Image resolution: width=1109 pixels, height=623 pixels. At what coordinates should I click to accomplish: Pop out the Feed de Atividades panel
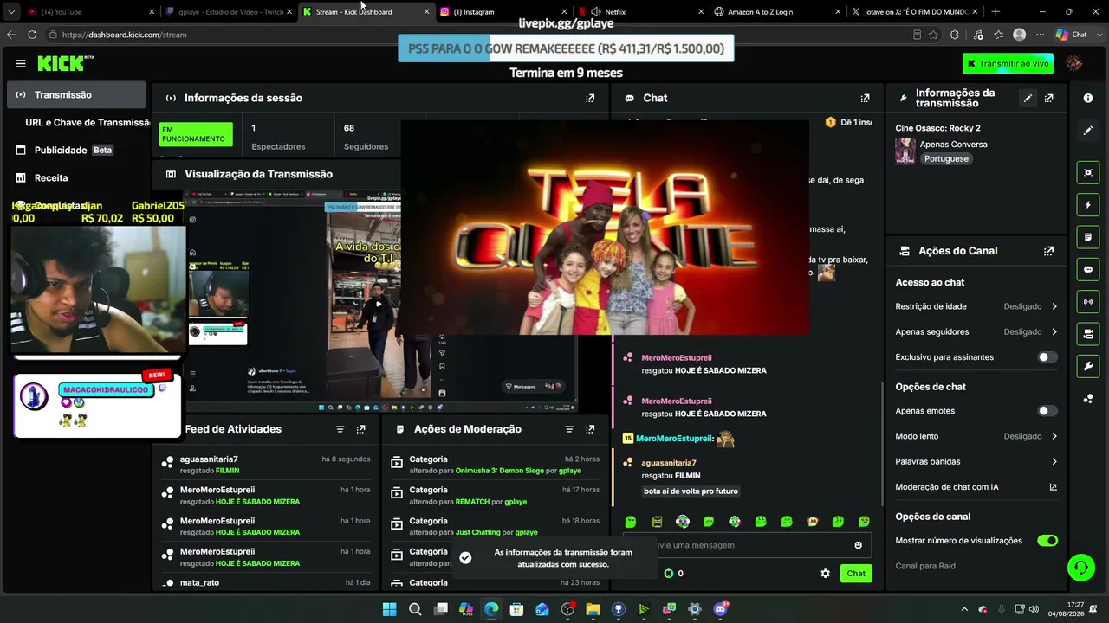[361, 429]
